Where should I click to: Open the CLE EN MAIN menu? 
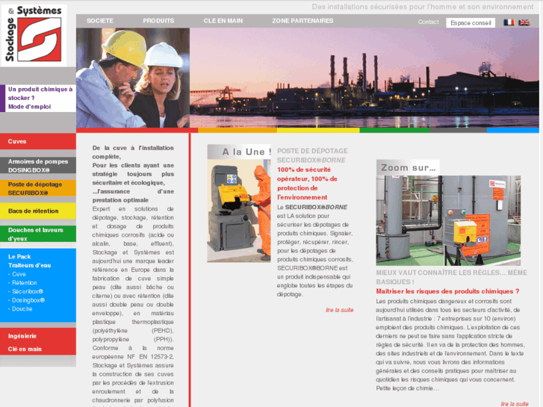tap(223, 21)
